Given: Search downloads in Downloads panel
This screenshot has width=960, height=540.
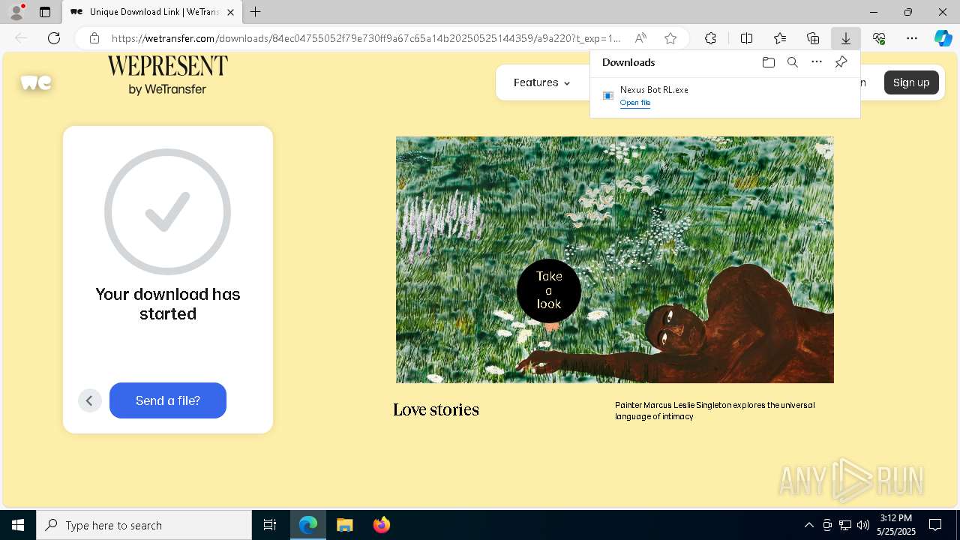Looking at the screenshot, I should tap(792, 62).
